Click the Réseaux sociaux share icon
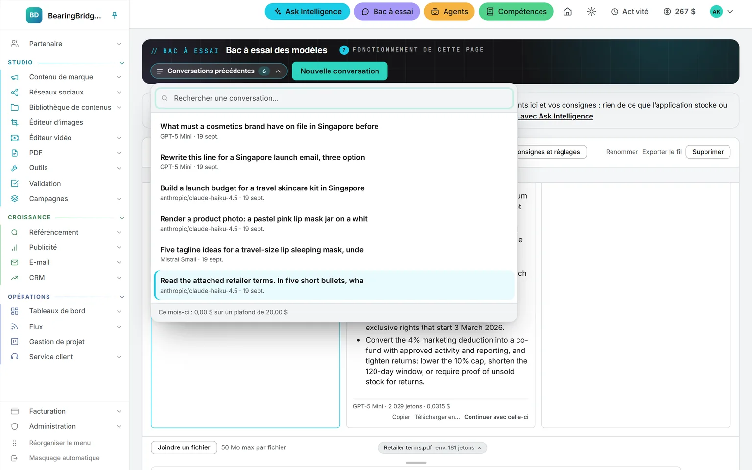The height and width of the screenshot is (470, 752). click(15, 93)
